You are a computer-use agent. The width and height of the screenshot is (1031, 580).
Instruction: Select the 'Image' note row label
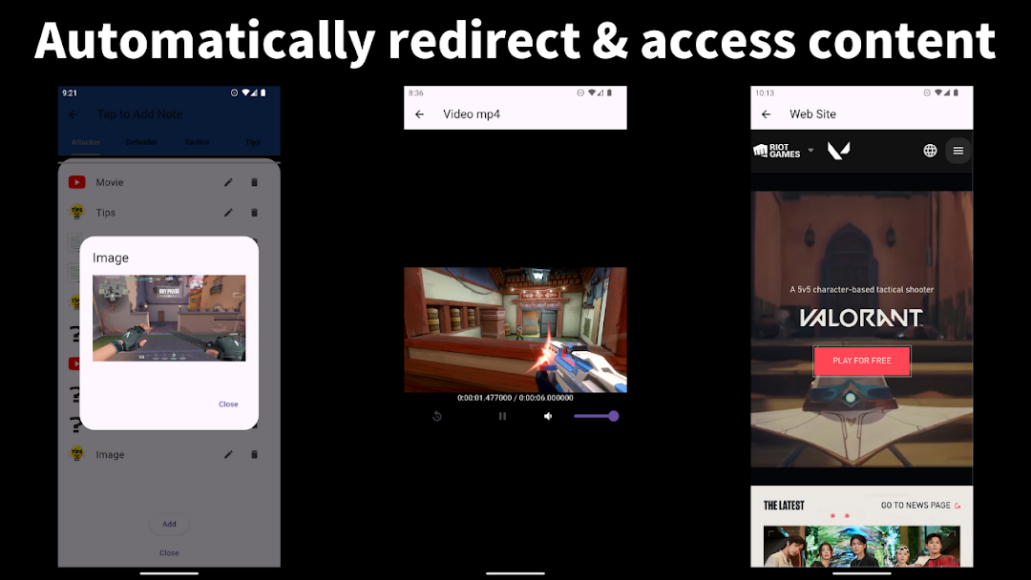(110, 454)
